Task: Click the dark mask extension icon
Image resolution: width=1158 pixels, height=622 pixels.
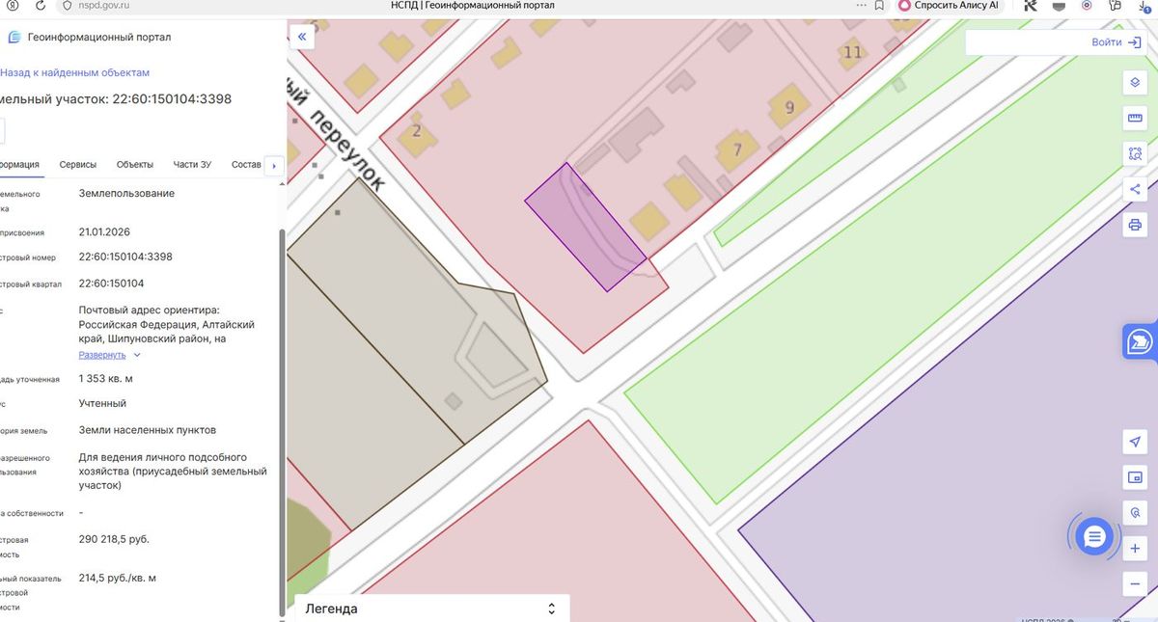Action: coord(1059,6)
